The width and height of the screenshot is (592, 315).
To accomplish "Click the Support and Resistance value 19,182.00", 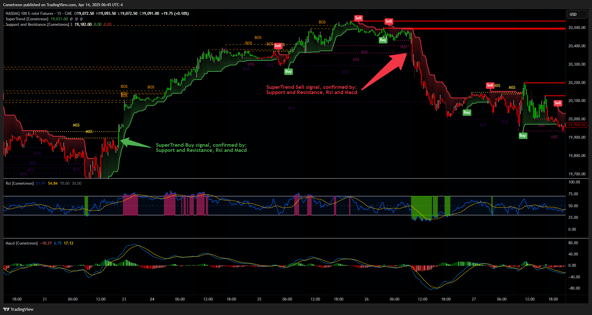I will coord(83,24).
